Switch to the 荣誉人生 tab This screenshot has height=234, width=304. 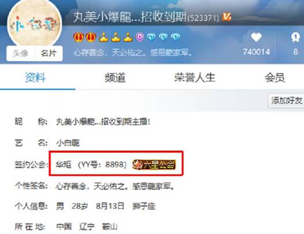click(x=195, y=78)
